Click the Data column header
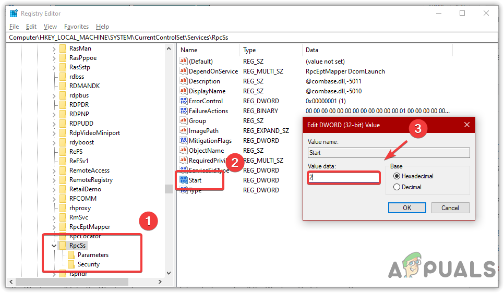The width and height of the screenshot is (504, 293). coord(377,50)
